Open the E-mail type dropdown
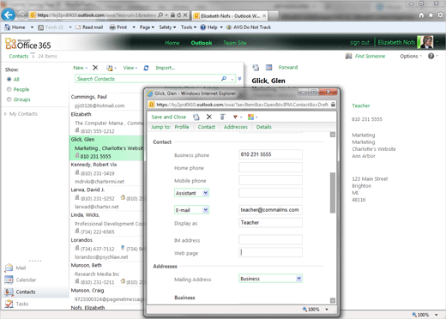446x319 pixels. click(191, 210)
